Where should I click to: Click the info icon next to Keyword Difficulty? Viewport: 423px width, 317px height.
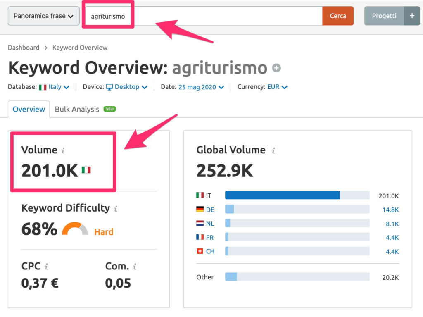[116, 208]
